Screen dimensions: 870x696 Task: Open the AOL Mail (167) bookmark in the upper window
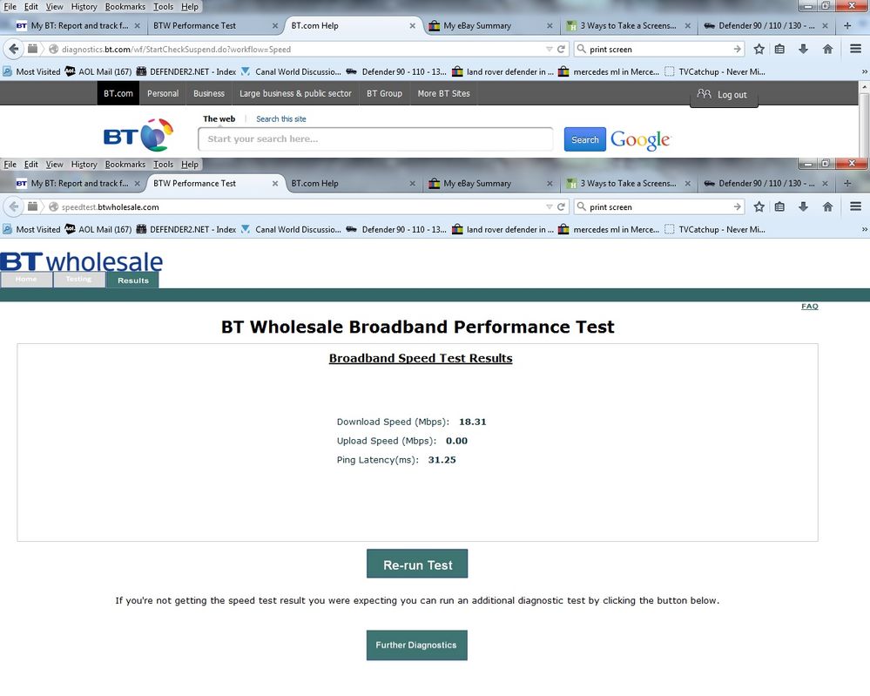[98, 71]
